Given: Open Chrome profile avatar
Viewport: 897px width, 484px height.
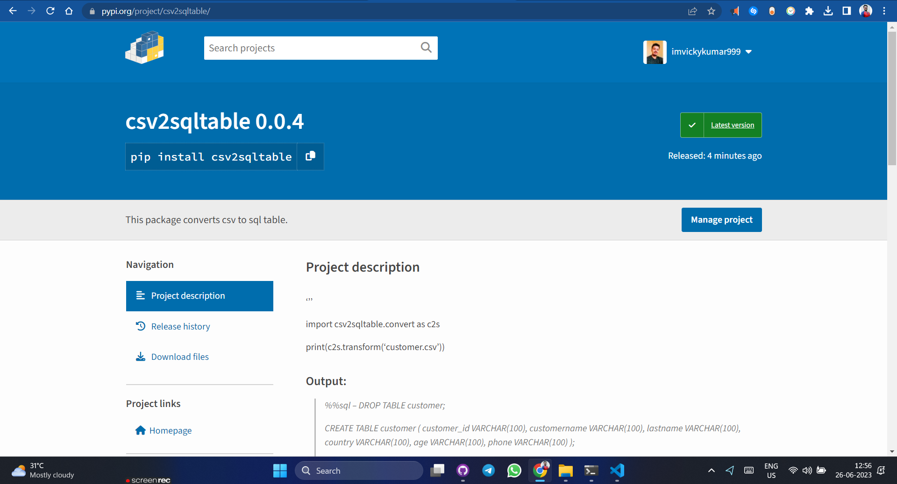Looking at the screenshot, I should 866,11.
